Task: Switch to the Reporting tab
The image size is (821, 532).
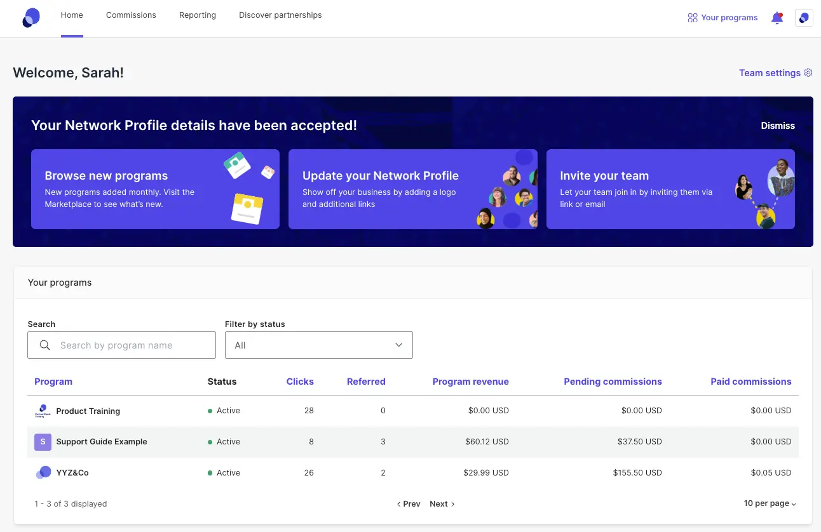Action: click(x=198, y=15)
